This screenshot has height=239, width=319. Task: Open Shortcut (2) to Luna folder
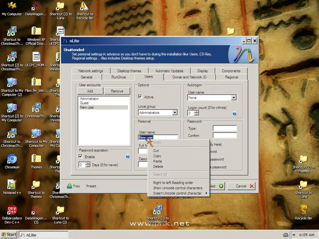61,11
